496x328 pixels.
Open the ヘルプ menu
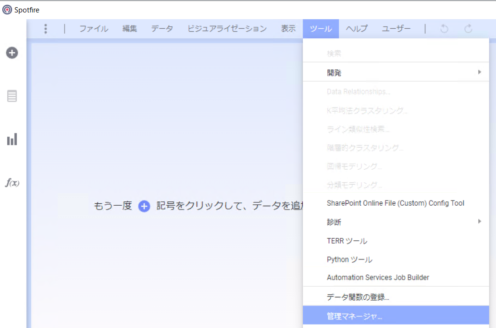(357, 29)
